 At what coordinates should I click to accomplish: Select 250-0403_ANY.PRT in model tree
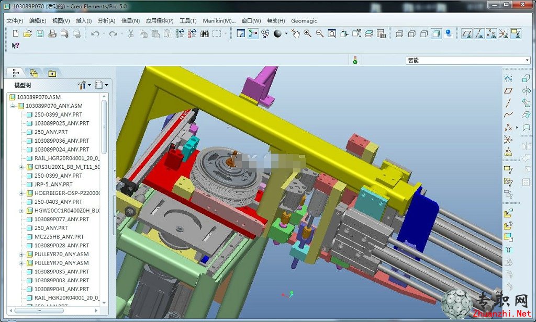click(x=58, y=202)
